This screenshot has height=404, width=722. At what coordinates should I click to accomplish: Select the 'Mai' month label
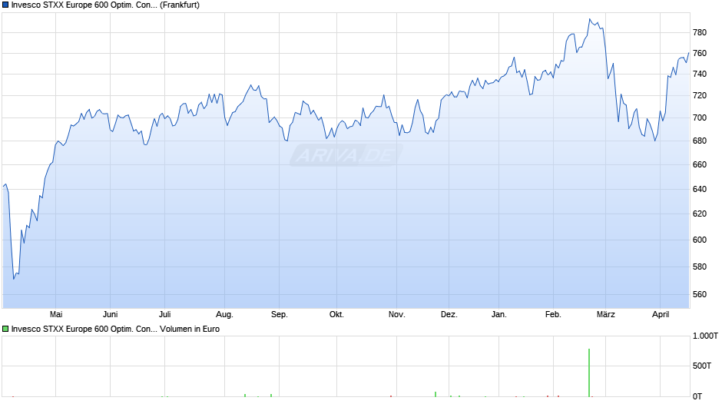pos(56,314)
